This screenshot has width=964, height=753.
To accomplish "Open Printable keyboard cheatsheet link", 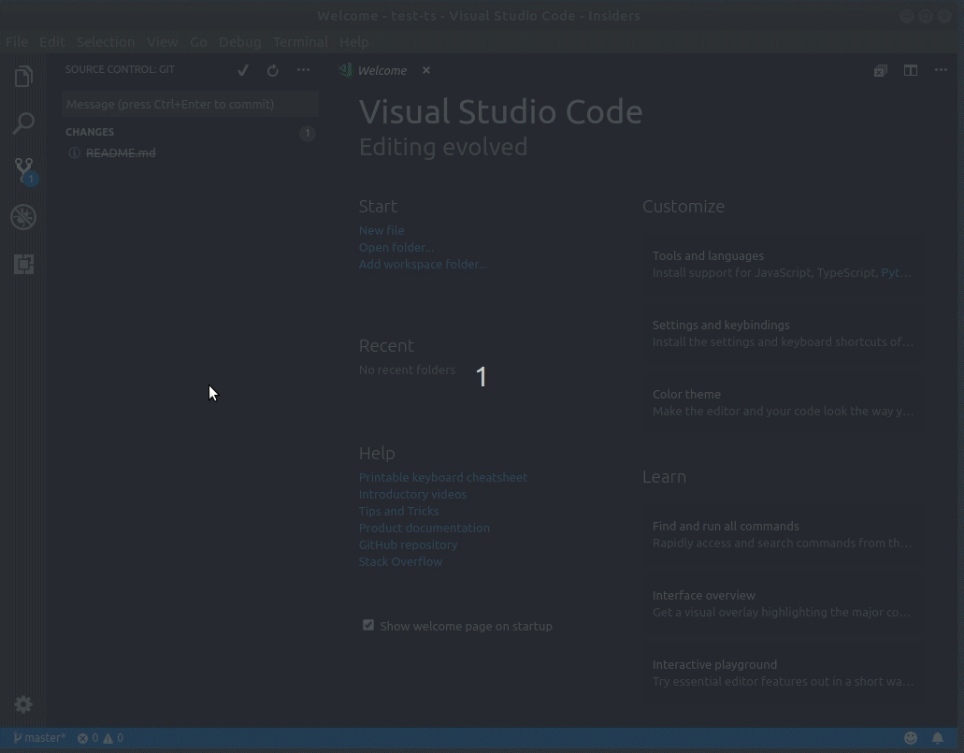I will click(x=442, y=477).
